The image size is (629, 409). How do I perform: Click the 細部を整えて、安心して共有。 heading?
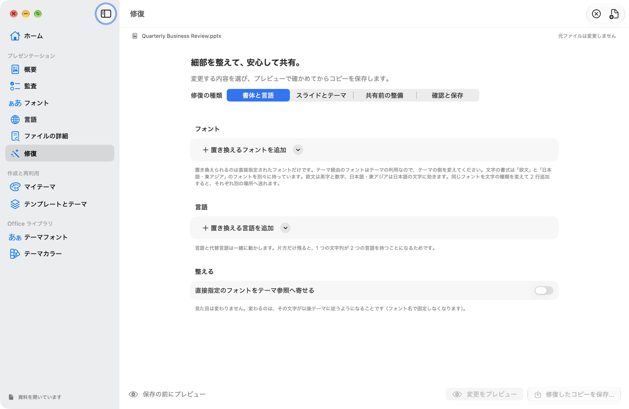(246, 63)
